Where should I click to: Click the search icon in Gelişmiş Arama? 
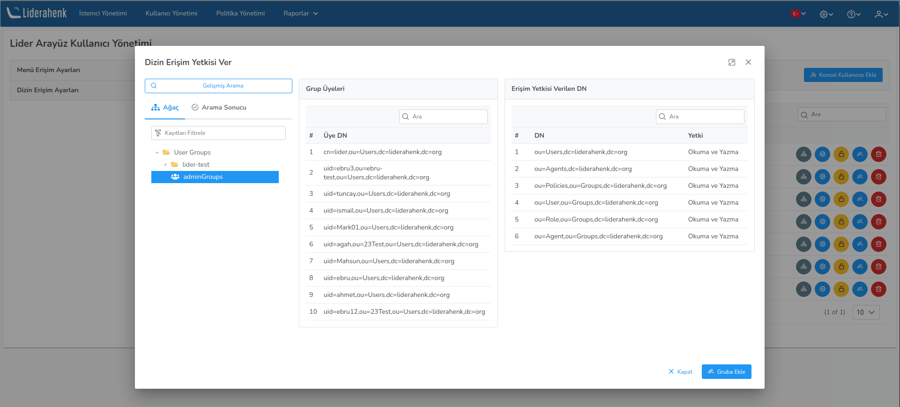click(154, 86)
